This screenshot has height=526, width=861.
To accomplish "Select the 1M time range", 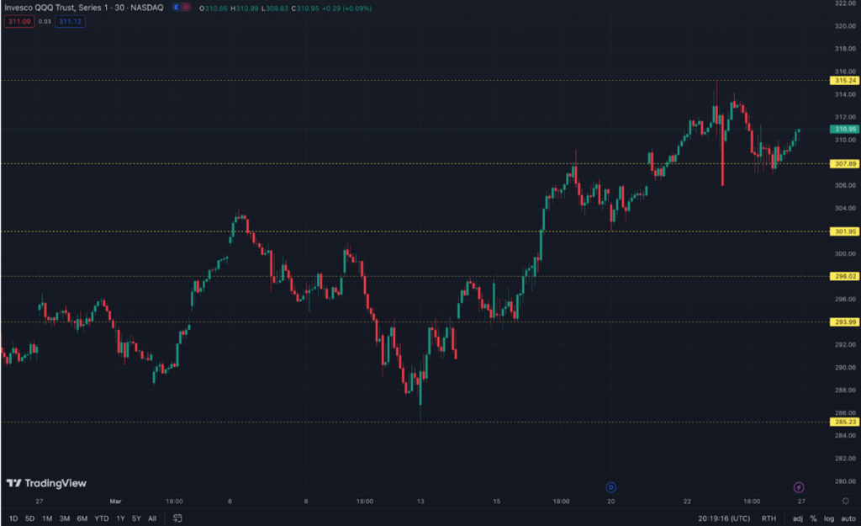I will coord(47,518).
